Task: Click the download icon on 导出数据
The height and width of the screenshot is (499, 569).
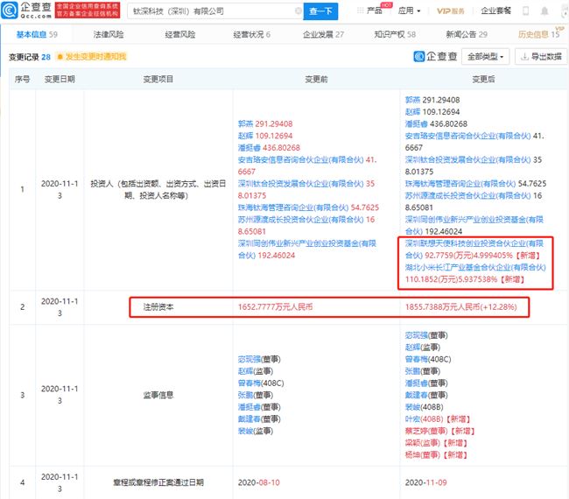Action: [x=524, y=57]
